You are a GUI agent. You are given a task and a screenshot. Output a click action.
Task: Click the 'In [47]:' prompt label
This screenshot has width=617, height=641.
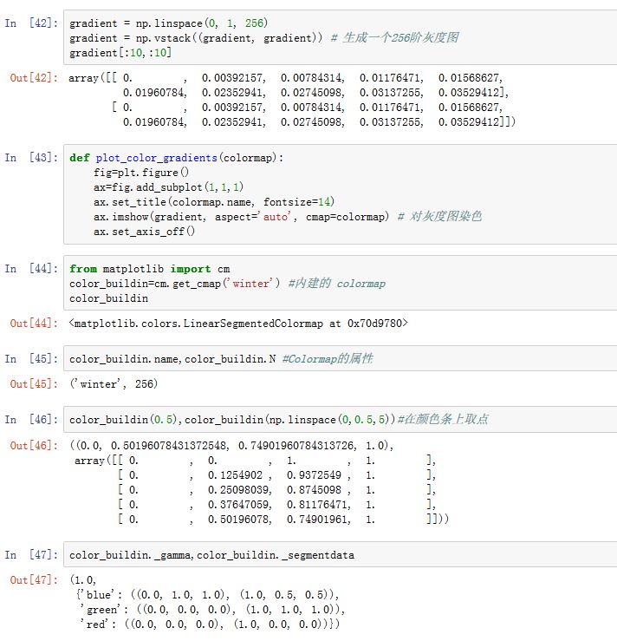pyautogui.click(x=31, y=555)
